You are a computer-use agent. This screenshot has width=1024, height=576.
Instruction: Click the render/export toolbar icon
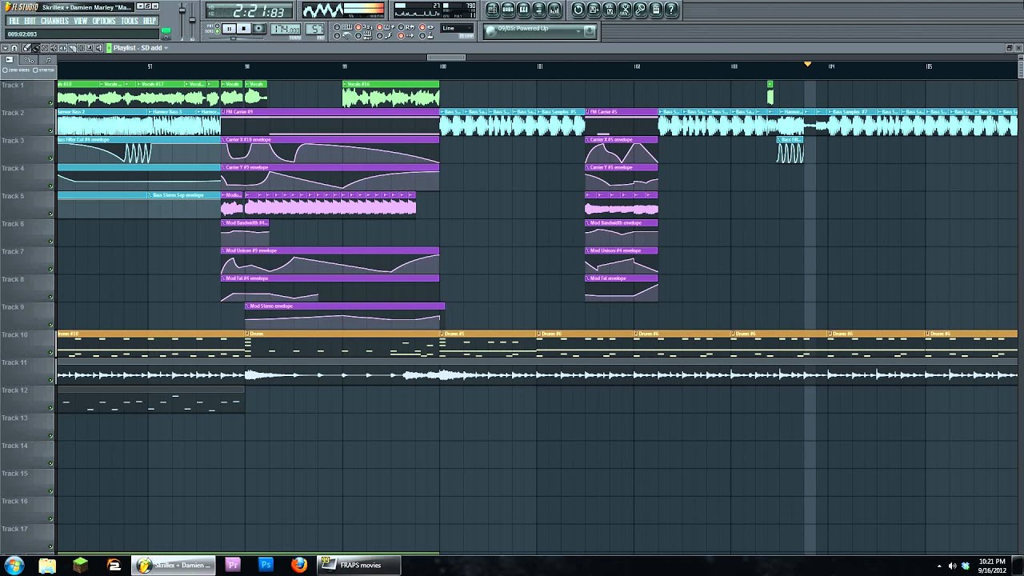pyautogui.click(x=609, y=10)
